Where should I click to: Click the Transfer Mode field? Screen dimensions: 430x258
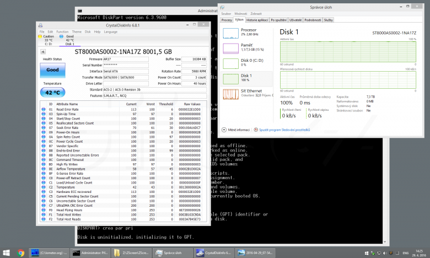click(126, 78)
